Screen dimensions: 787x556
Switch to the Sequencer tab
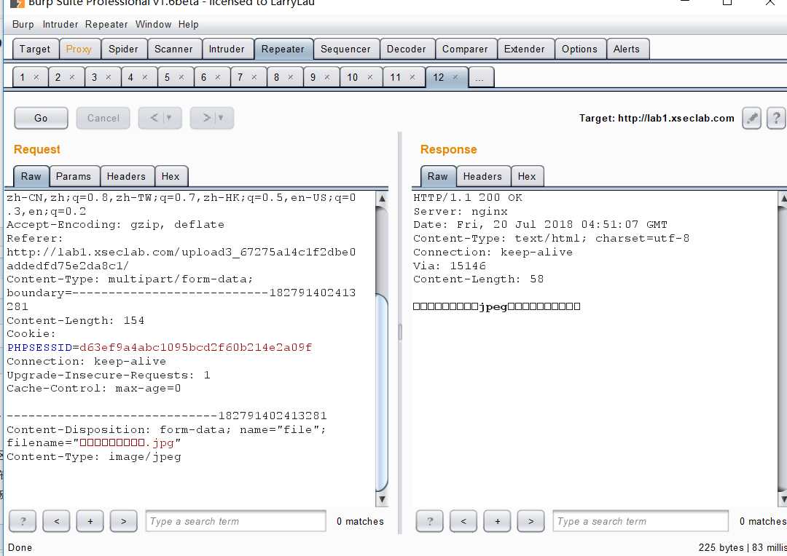click(x=345, y=49)
